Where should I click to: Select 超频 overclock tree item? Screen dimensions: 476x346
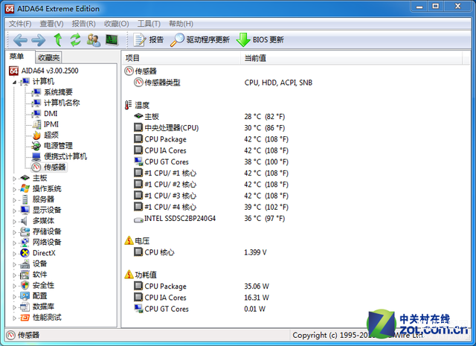pos(51,135)
